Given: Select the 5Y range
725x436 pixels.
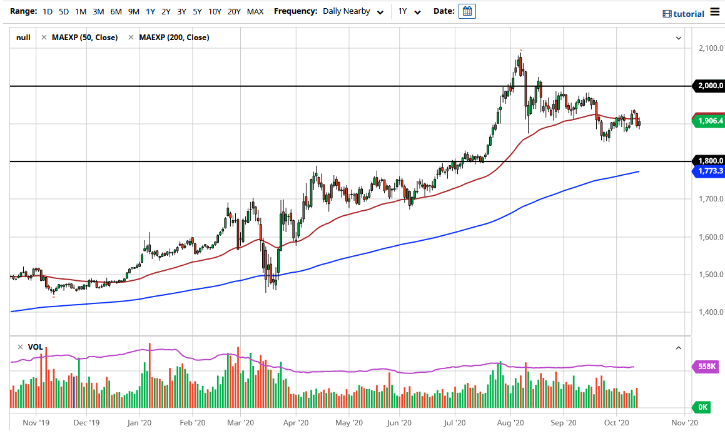Looking at the screenshot, I should click(198, 11).
